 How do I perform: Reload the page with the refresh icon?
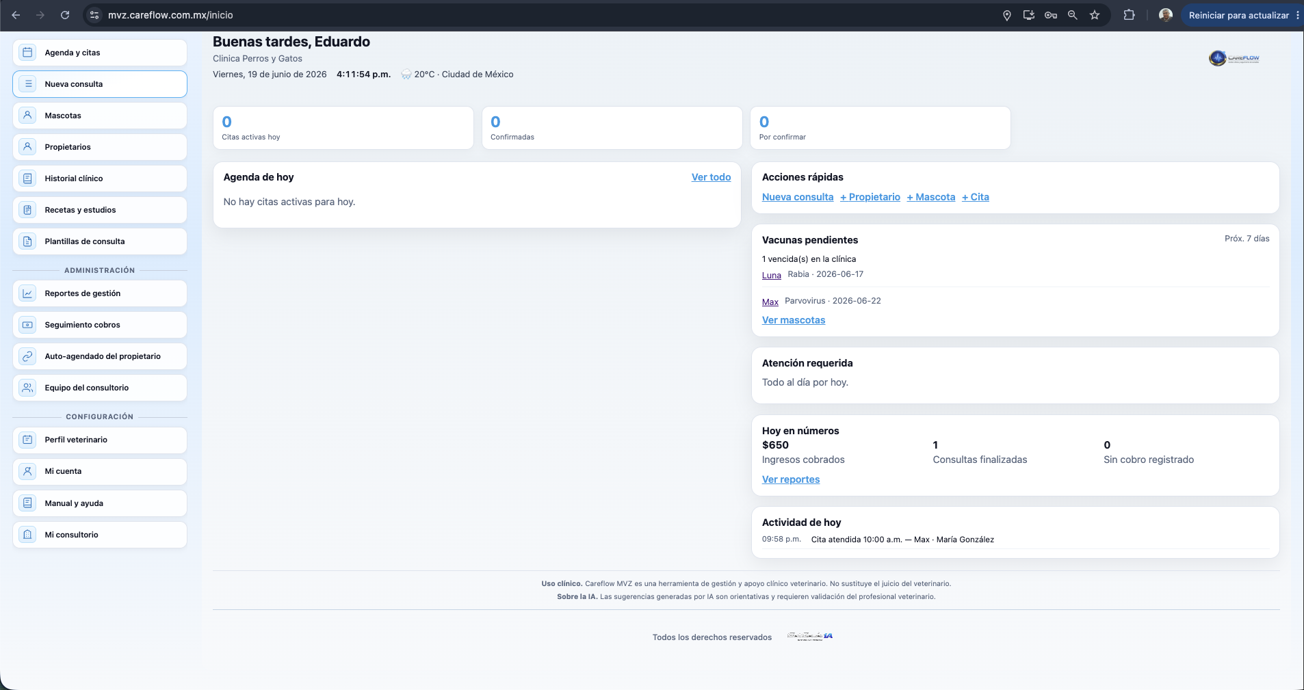coord(65,15)
